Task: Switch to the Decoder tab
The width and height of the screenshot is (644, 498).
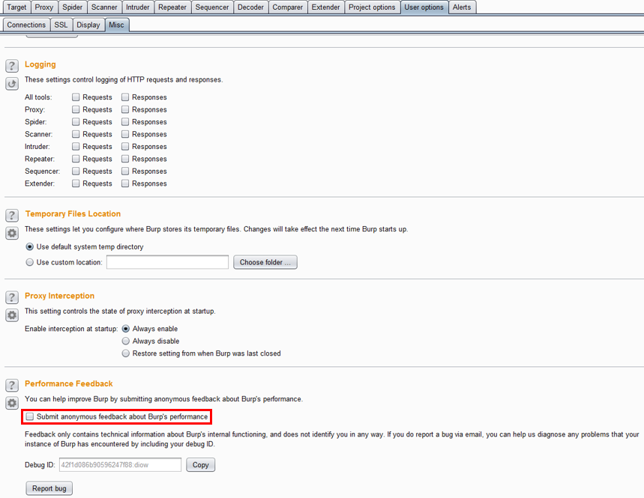Action: click(250, 7)
